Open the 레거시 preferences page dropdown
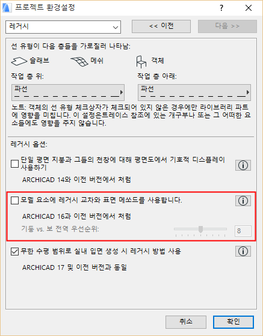The height and width of the screenshot is (336, 263). 63,27
